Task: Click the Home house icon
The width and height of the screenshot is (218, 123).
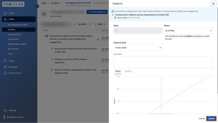Action: pyautogui.click(x=5, y=13)
